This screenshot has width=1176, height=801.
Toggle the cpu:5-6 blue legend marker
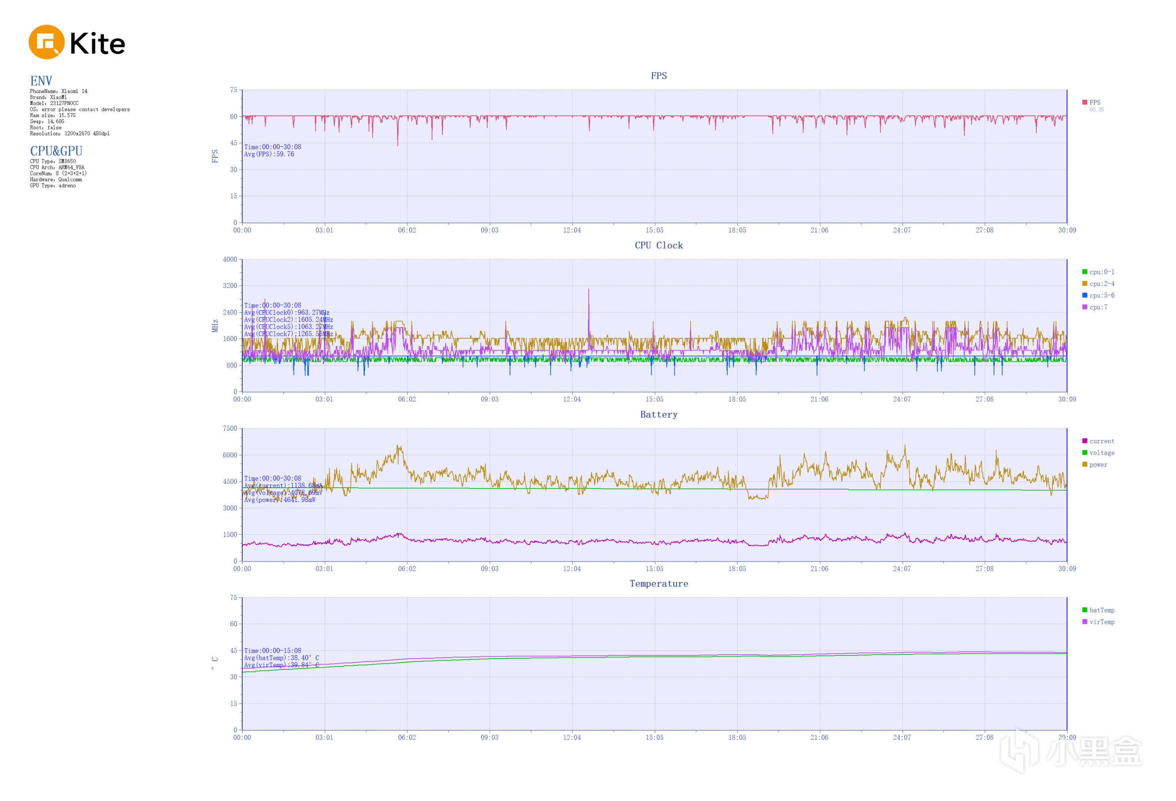[1085, 295]
